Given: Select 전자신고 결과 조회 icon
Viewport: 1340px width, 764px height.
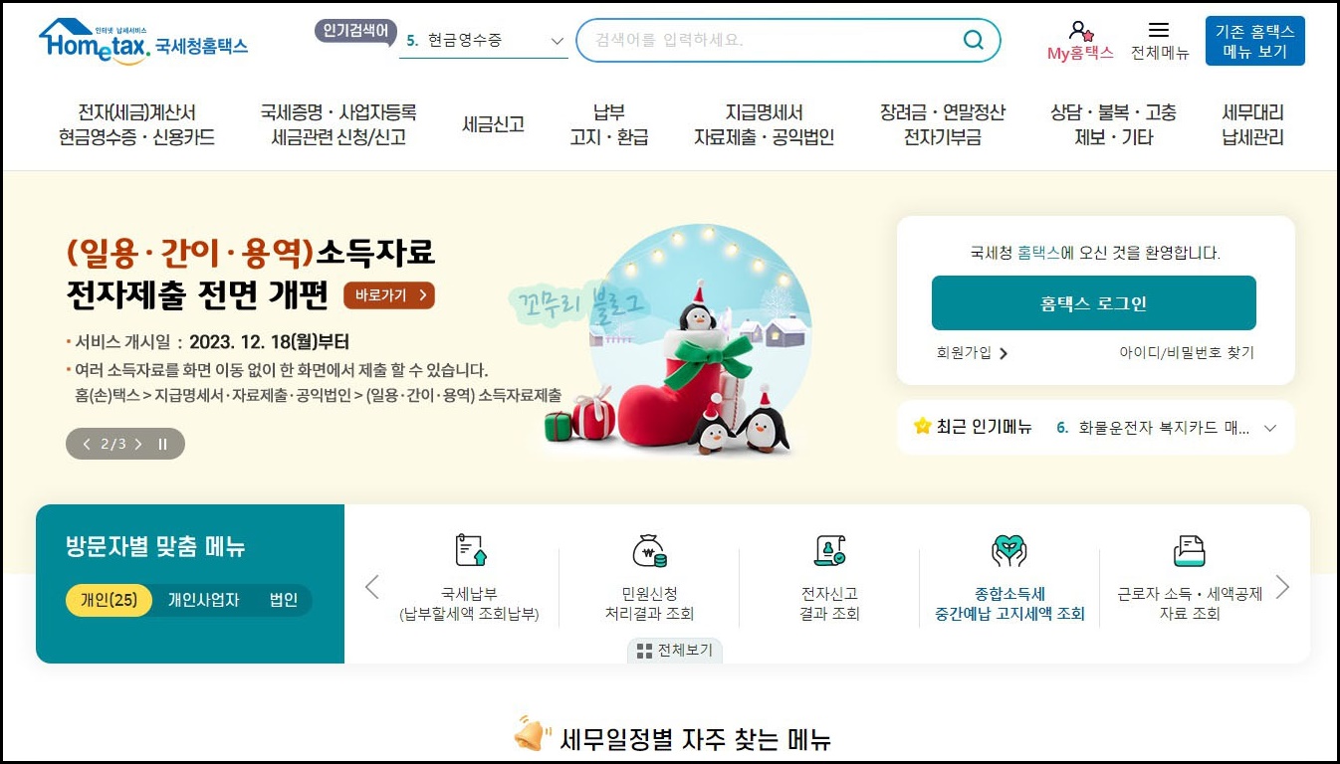Looking at the screenshot, I should pyautogui.click(x=829, y=550).
